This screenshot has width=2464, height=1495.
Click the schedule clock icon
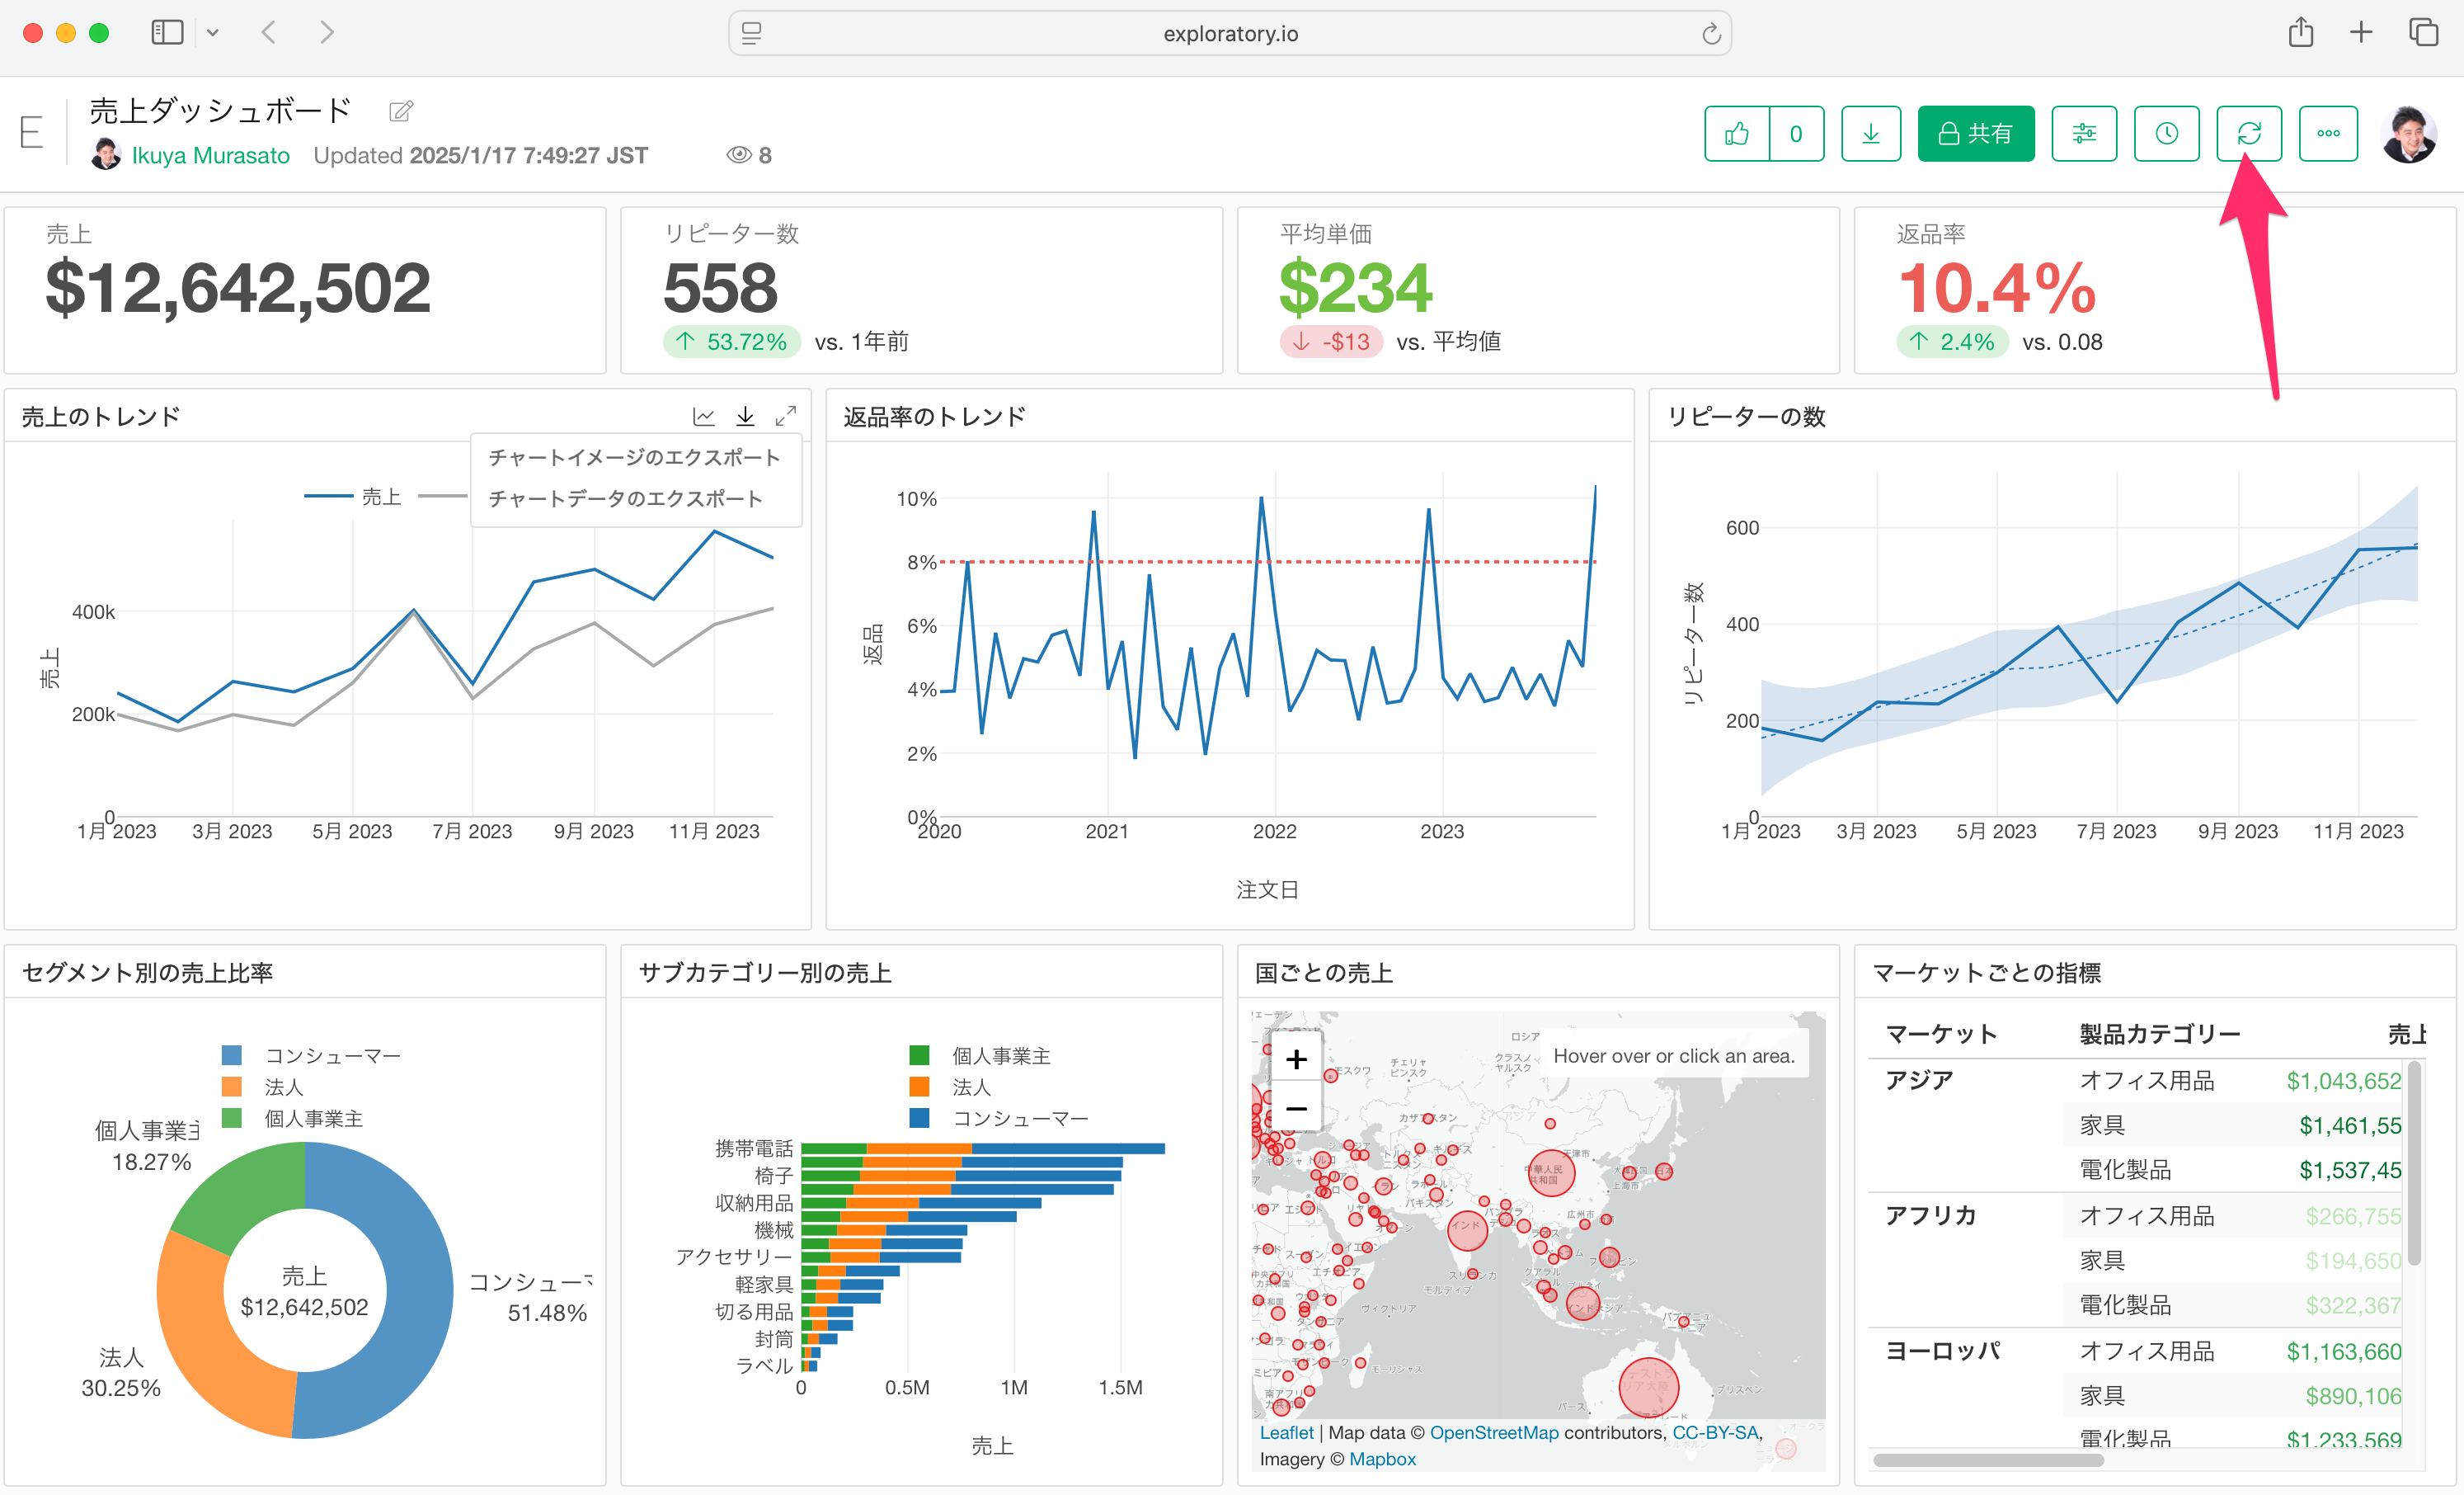pos(2166,133)
